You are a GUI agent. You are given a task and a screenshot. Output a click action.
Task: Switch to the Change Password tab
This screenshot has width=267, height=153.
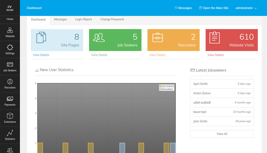pyautogui.click(x=112, y=19)
